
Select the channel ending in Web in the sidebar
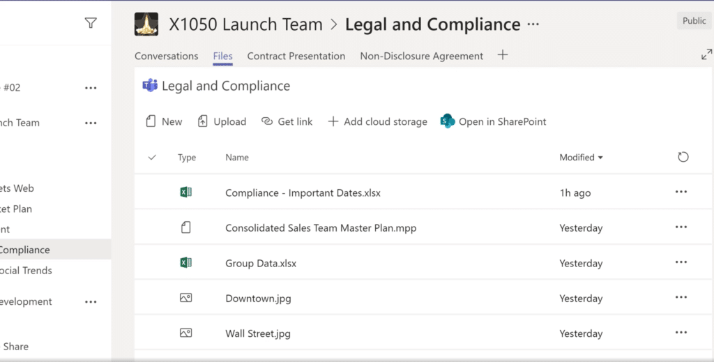pyautogui.click(x=17, y=188)
